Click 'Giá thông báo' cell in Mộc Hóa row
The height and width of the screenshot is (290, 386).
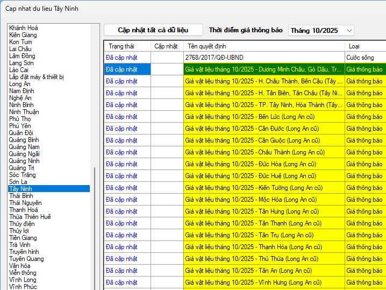[364, 200]
